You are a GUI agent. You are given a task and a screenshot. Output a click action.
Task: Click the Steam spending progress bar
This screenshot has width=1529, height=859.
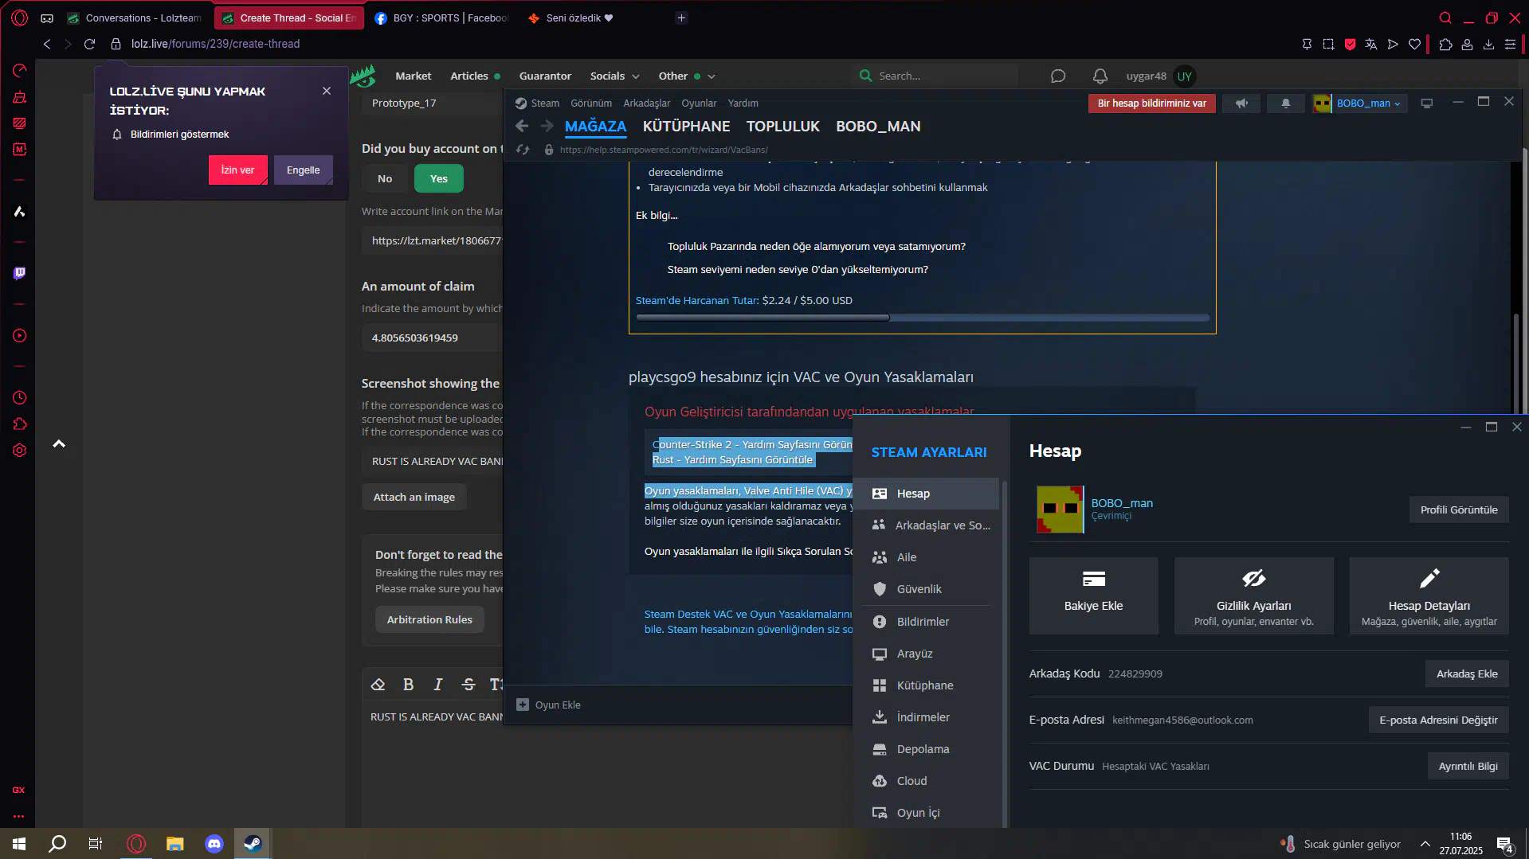click(922, 318)
